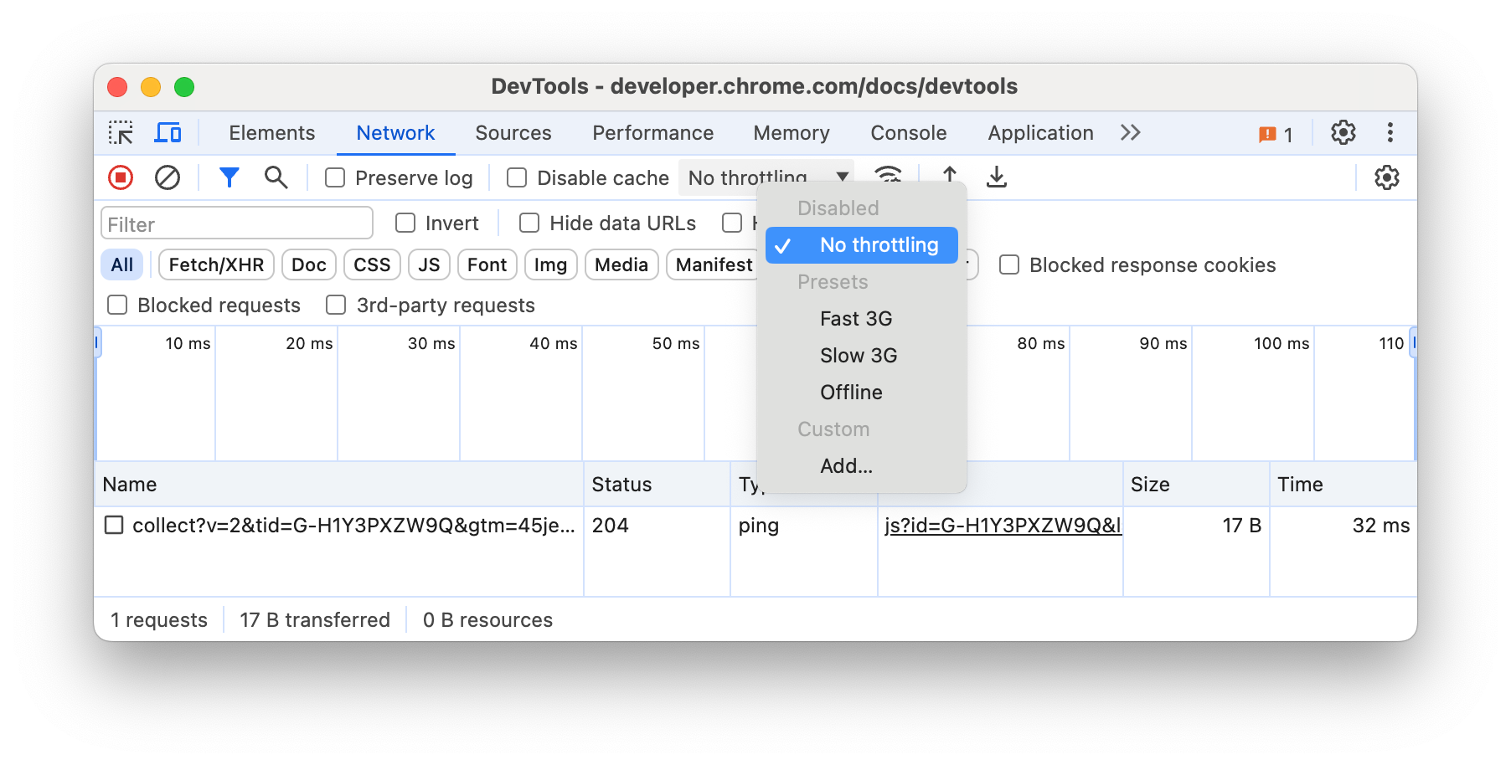Viewport: 1511px width, 765px height.
Task: Select the Offline throttling preset
Action: tap(850, 392)
